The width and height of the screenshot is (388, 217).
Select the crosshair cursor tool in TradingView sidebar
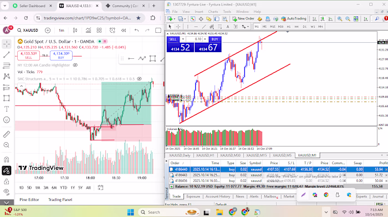[7, 44]
